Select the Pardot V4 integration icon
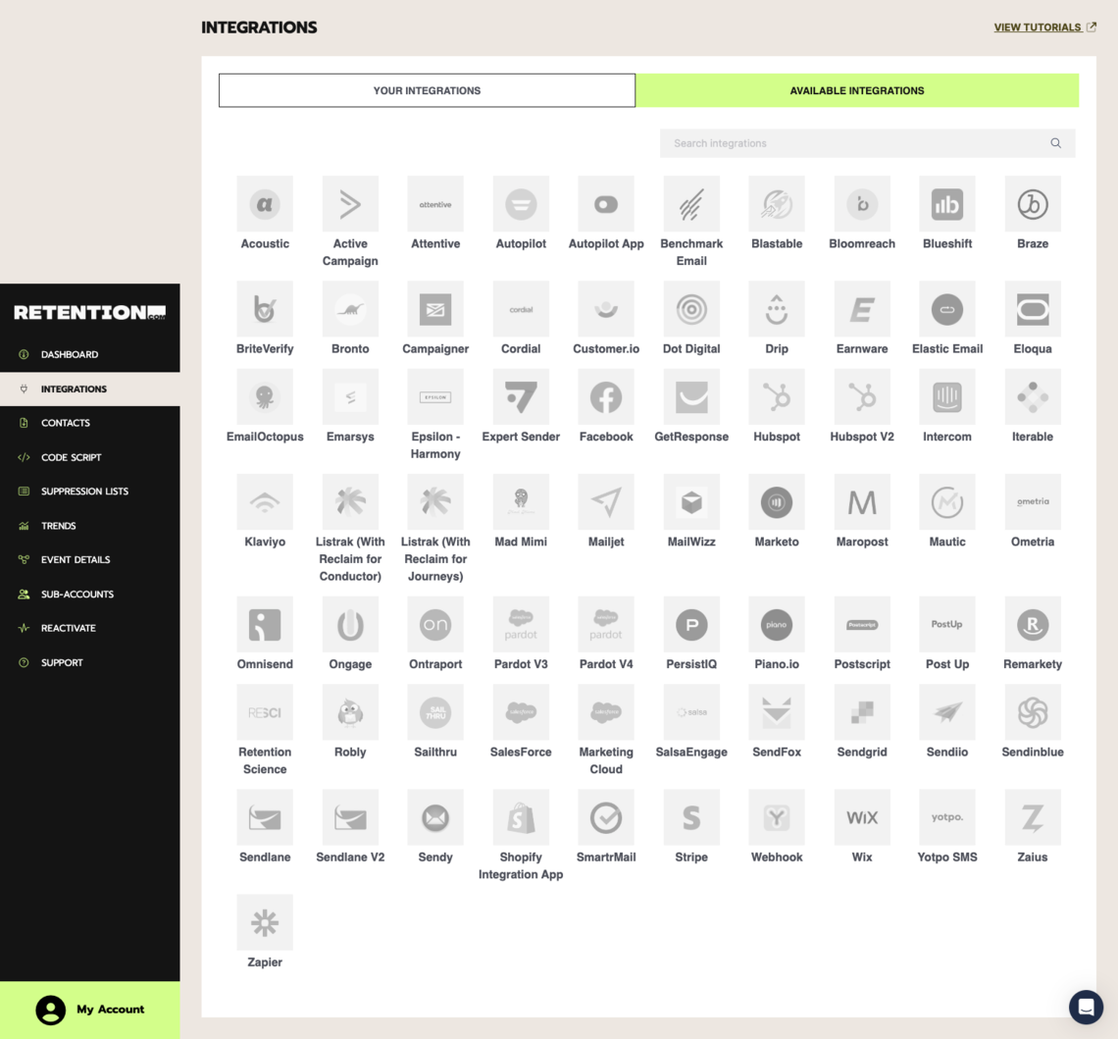Viewport: 1118px width, 1039px height. [x=606, y=624]
